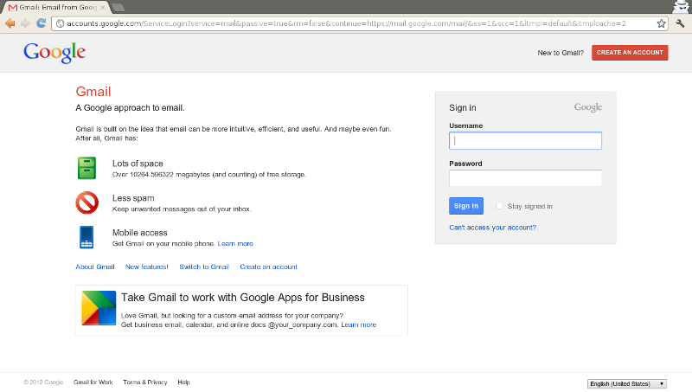Open Learn more next to mobile phone
The image size is (692, 392).
tap(235, 244)
